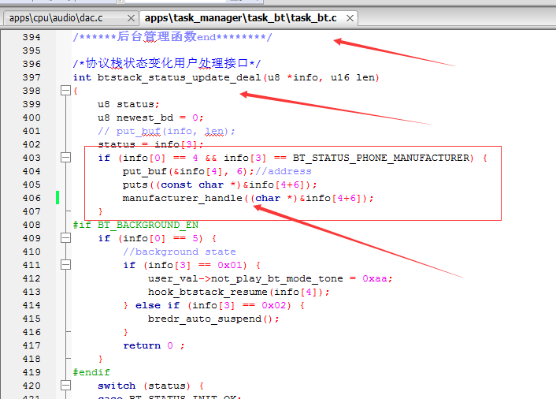Click the u8 status declaration line
Image resolution: width=556 pixels, height=399 pixels.
[x=128, y=104]
